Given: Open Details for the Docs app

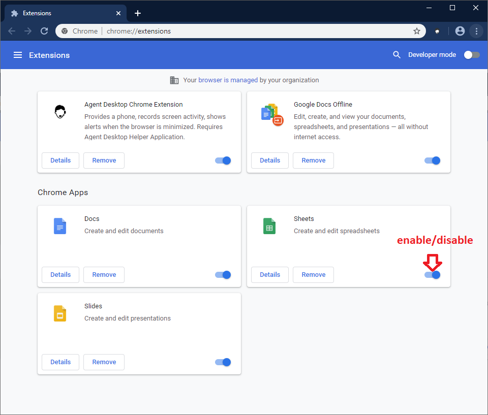Looking at the screenshot, I should [x=60, y=275].
